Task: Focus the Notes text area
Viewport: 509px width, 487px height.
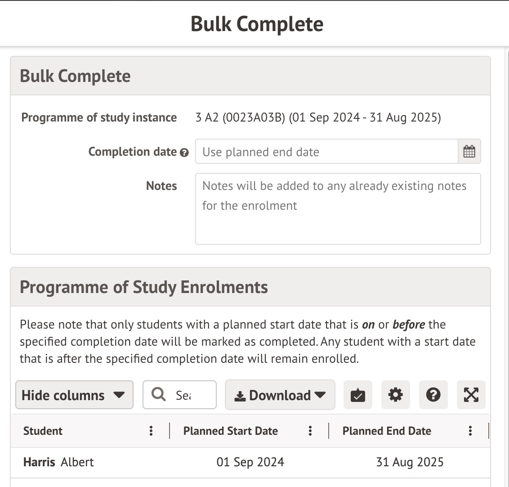Action: pyautogui.click(x=338, y=209)
